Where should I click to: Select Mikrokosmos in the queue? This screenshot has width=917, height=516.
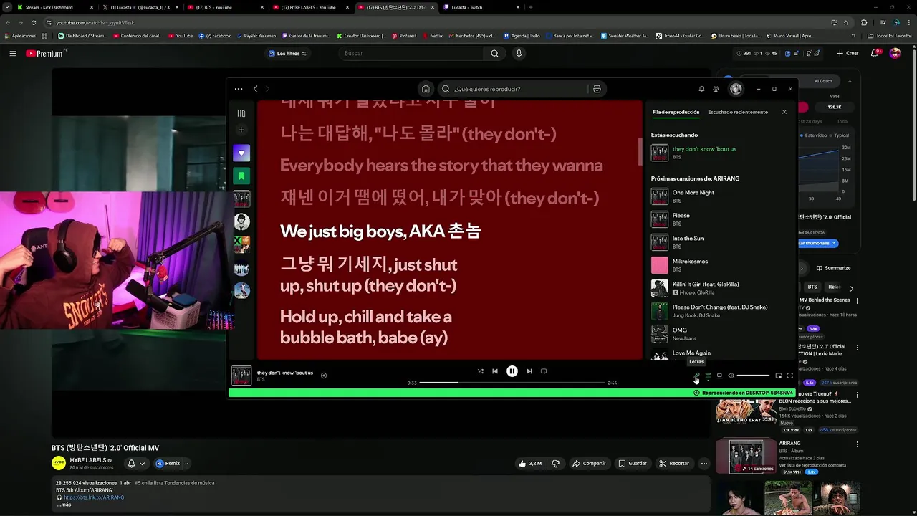coord(720,265)
